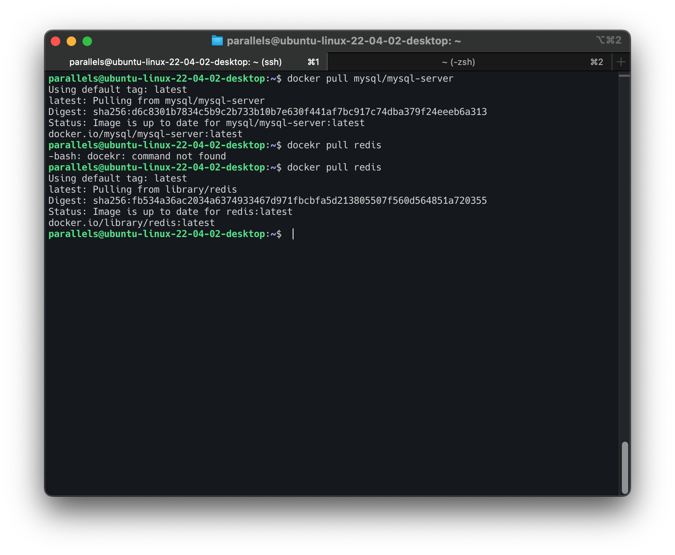Click the folder icon in the title bar
The width and height of the screenshot is (675, 555).
[x=217, y=41]
